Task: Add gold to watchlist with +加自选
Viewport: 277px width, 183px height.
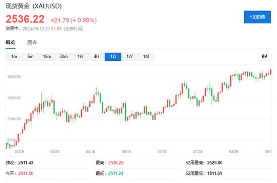Action: (257, 17)
